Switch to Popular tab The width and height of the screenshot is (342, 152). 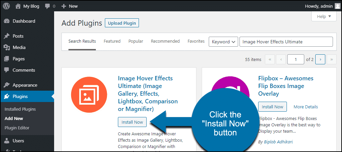click(136, 41)
